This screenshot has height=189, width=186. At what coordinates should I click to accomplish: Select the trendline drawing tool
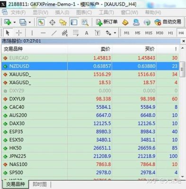click(54, 33)
